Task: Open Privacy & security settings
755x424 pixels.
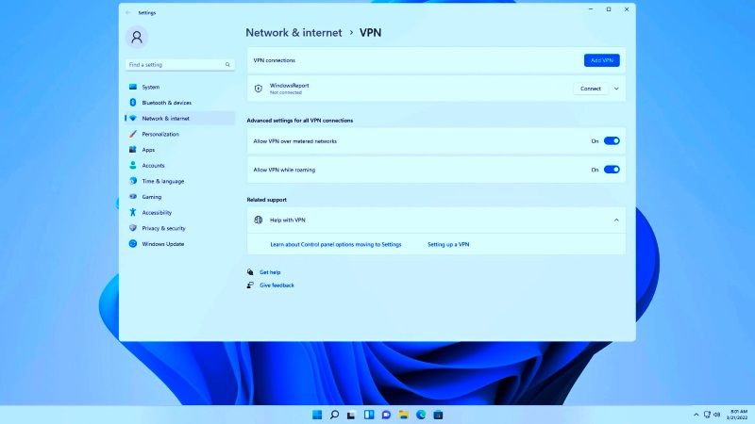Action: coord(180,228)
